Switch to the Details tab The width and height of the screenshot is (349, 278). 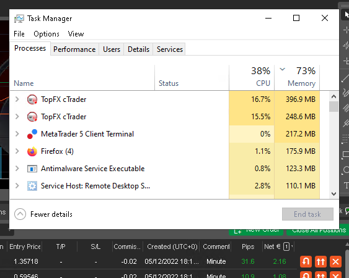(x=138, y=49)
